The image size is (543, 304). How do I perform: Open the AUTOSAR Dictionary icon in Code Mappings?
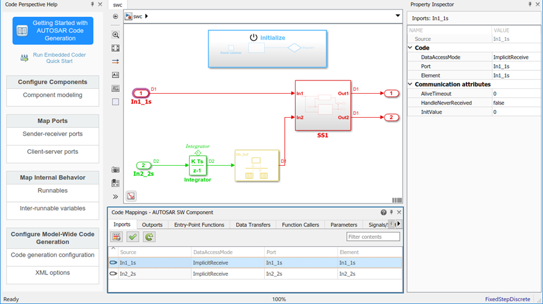pyautogui.click(x=116, y=237)
